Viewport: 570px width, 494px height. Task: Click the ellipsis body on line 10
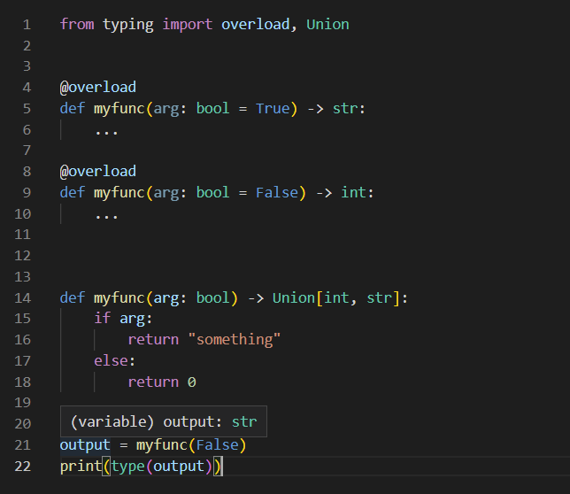point(106,216)
